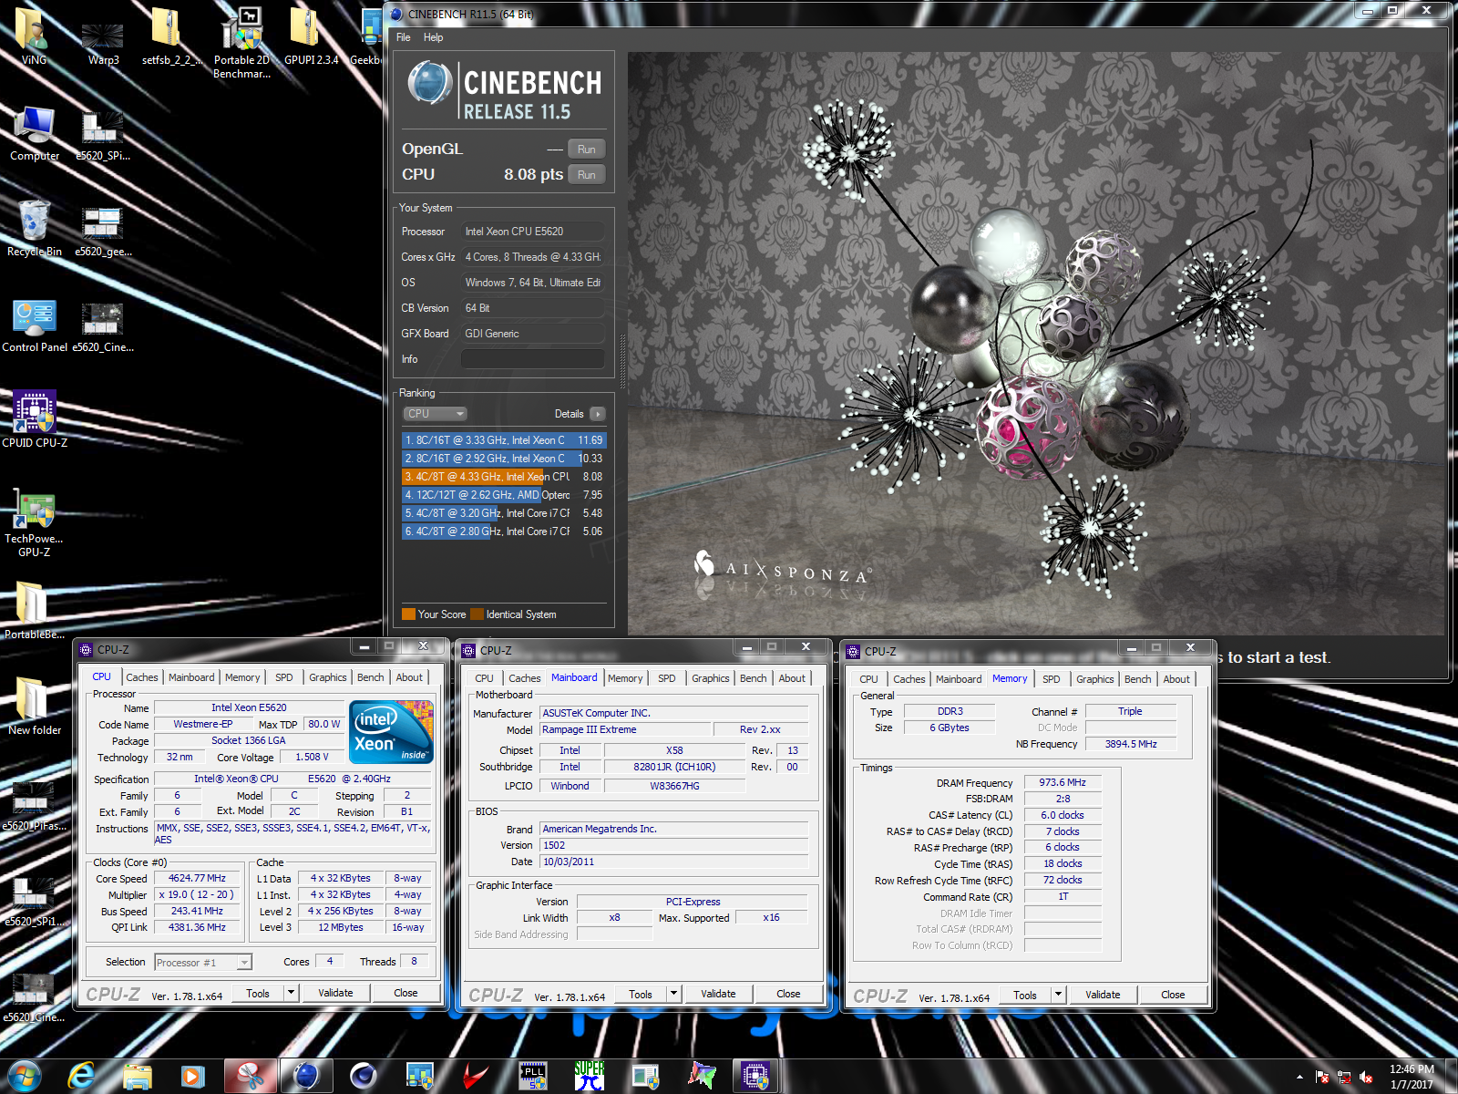Select the e5620_gee... screenshot file icon

[103, 230]
